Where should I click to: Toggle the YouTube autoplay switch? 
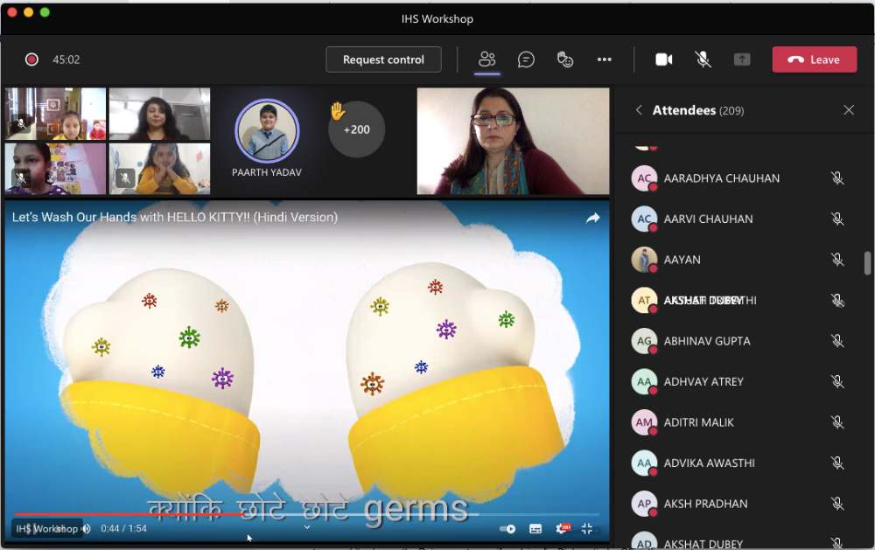(507, 528)
